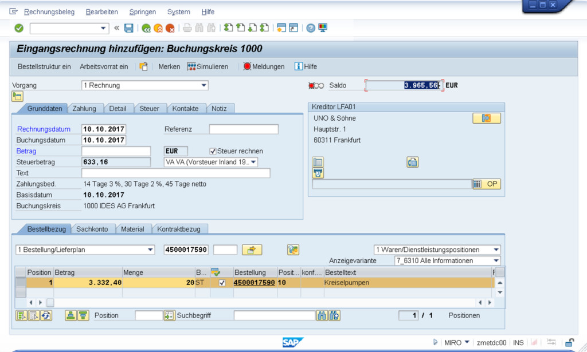This screenshot has height=352, width=587.
Task: Click the Print icon in toolbar
Action: [187, 28]
